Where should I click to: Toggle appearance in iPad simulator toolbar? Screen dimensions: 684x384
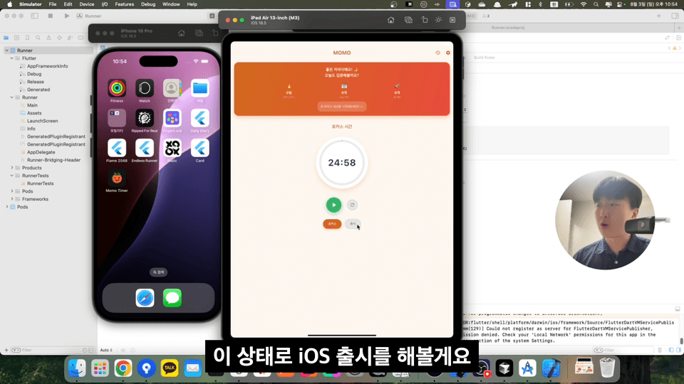tap(438, 20)
